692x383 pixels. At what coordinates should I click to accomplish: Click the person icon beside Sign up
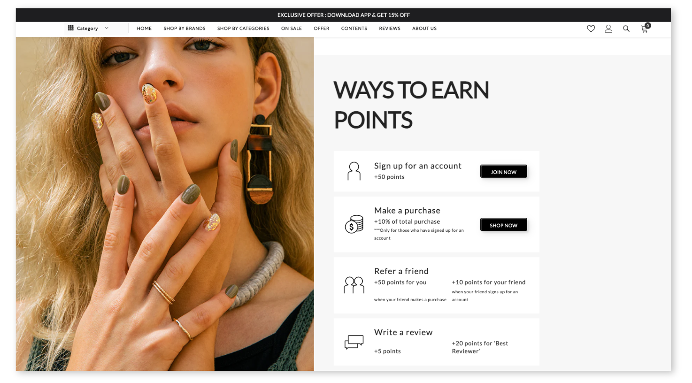click(x=354, y=171)
